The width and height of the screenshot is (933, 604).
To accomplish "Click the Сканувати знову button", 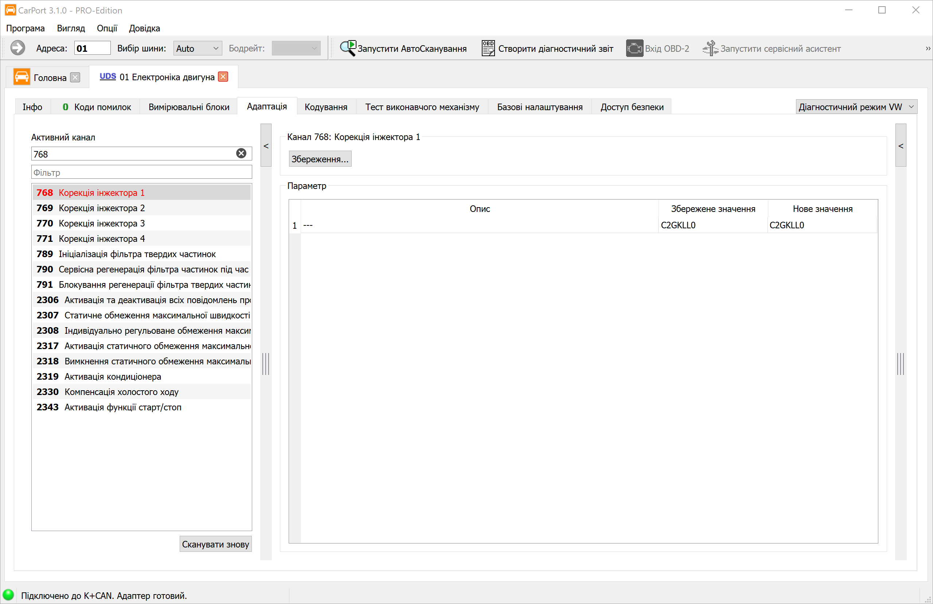I will [x=215, y=544].
